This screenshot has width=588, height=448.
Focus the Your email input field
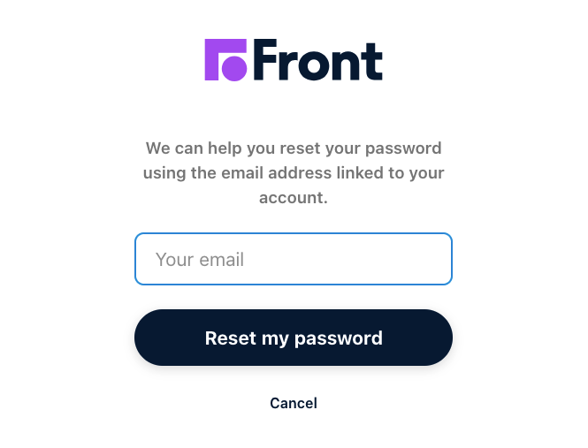tap(293, 259)
